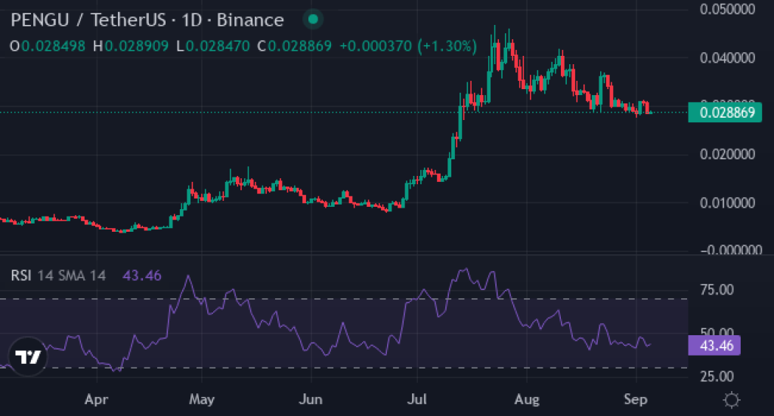
Task: Click the purple RSI value 43.46 in legend
Action: 141,275
